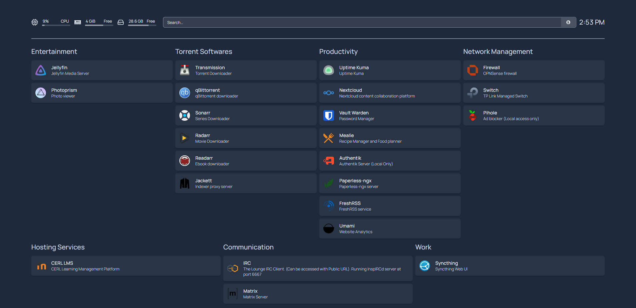Click 'FreshRSS service' description text
The width and height of the screenshot is (636, 308).
[355, 209]
